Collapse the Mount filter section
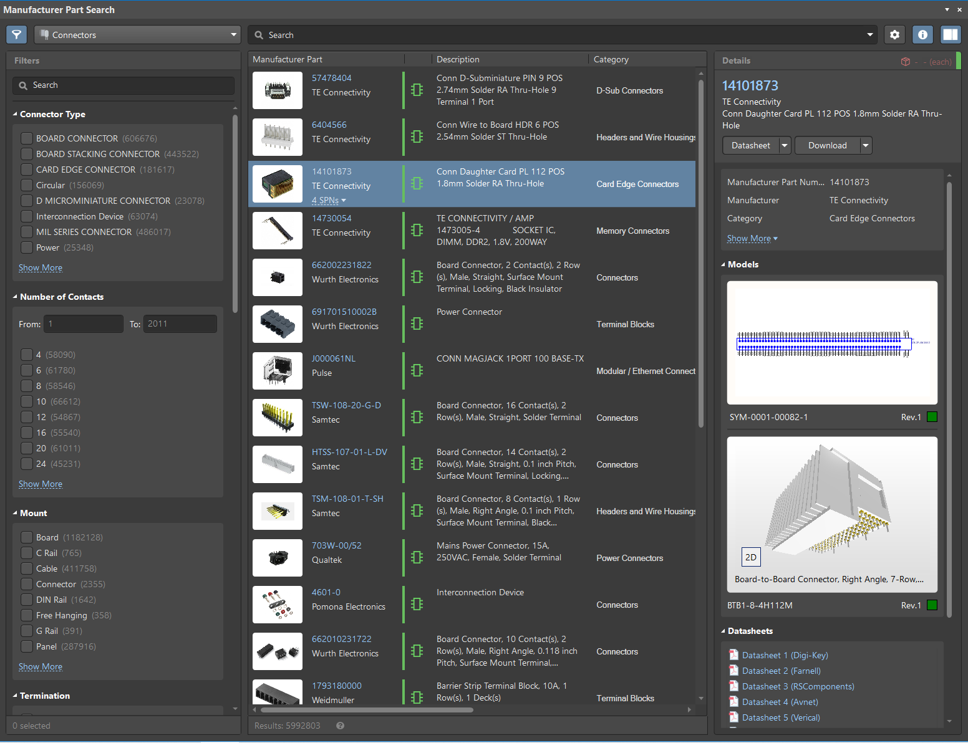968x743 pixels. (15, 513)
